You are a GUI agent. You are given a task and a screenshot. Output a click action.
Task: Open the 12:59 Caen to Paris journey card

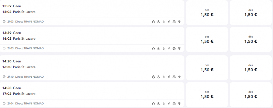coord(92,13)
